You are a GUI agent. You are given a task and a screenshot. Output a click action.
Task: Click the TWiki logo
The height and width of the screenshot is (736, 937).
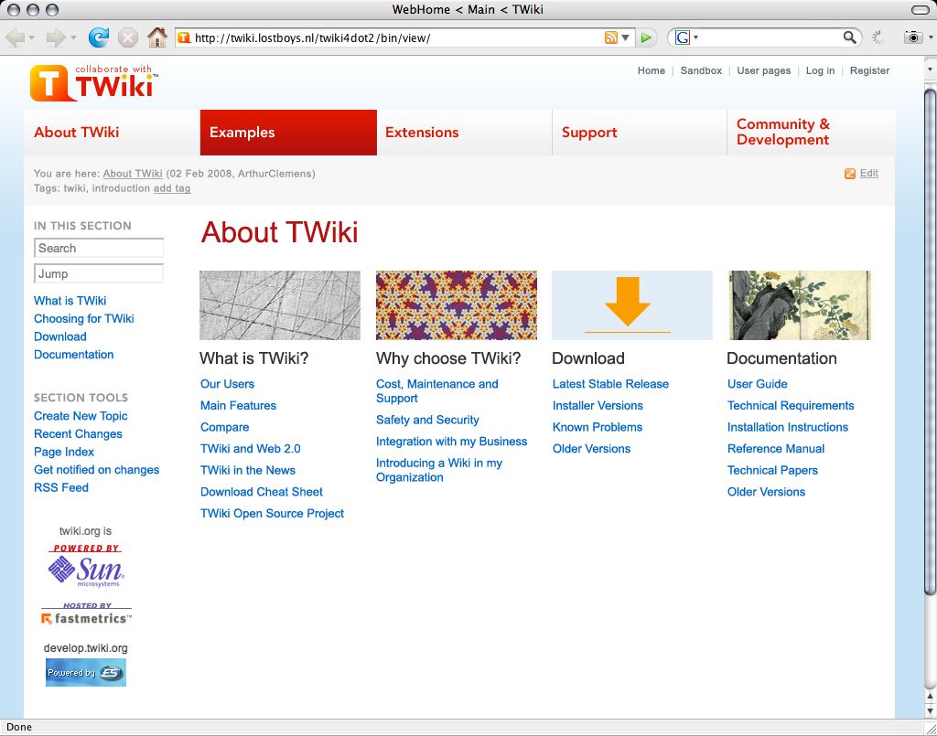[x=93, y=82]
